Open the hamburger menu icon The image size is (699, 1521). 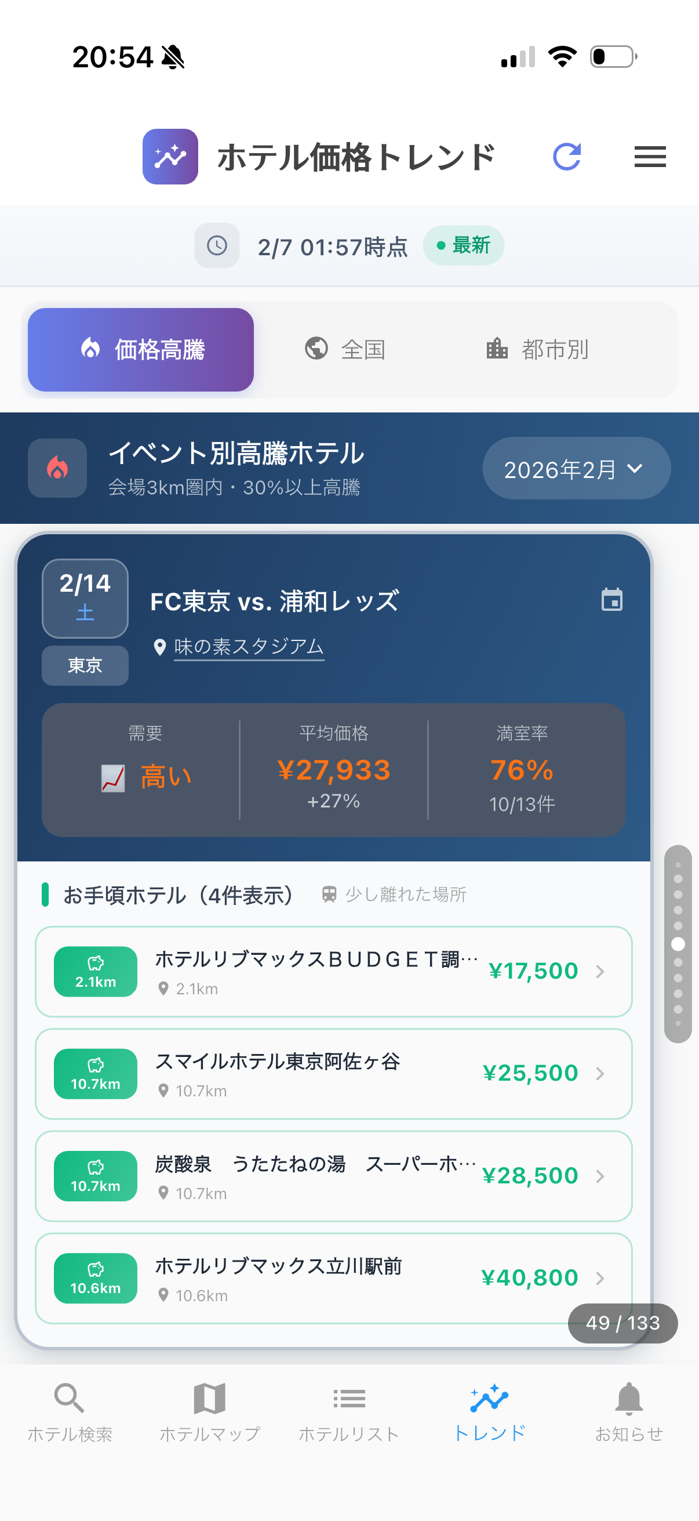click(x=650, y=157)
